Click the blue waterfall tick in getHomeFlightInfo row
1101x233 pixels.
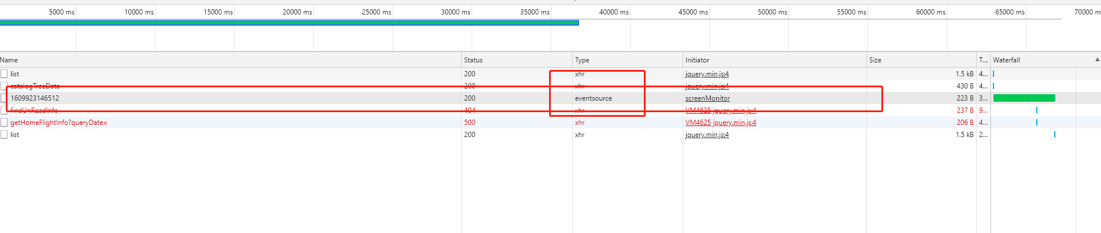coord(1037,123)
